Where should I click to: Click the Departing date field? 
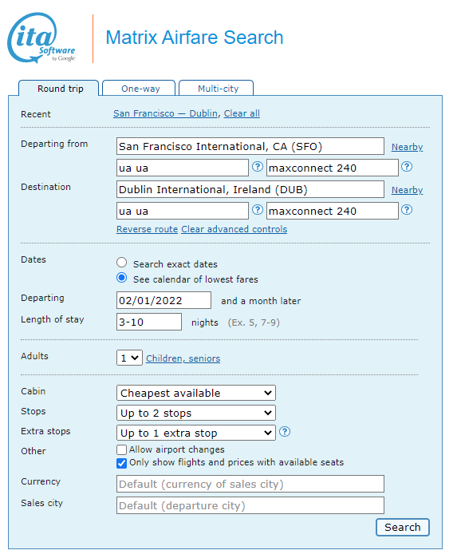click(x=163, y=300)
